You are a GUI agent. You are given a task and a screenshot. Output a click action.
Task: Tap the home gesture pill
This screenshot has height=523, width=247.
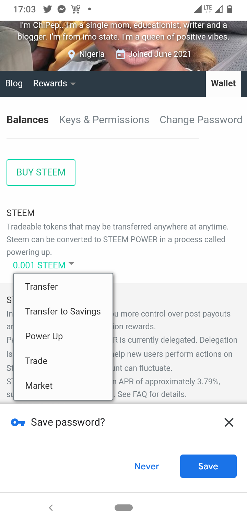[123, 508]
